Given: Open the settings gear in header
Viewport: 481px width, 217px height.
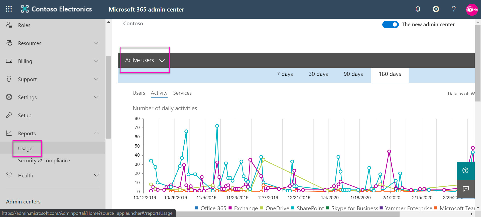Looking at the screenshot, I should pos(436,9).
